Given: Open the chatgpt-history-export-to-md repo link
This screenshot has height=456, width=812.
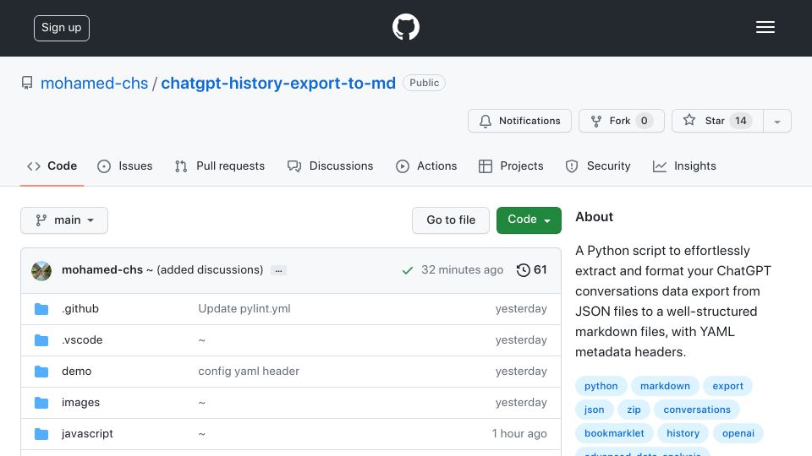Looking at the screenshot, I should pyautogui.click(x=278, y=84).
